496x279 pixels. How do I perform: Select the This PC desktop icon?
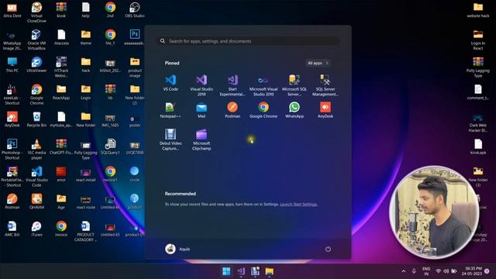(12, 65)
